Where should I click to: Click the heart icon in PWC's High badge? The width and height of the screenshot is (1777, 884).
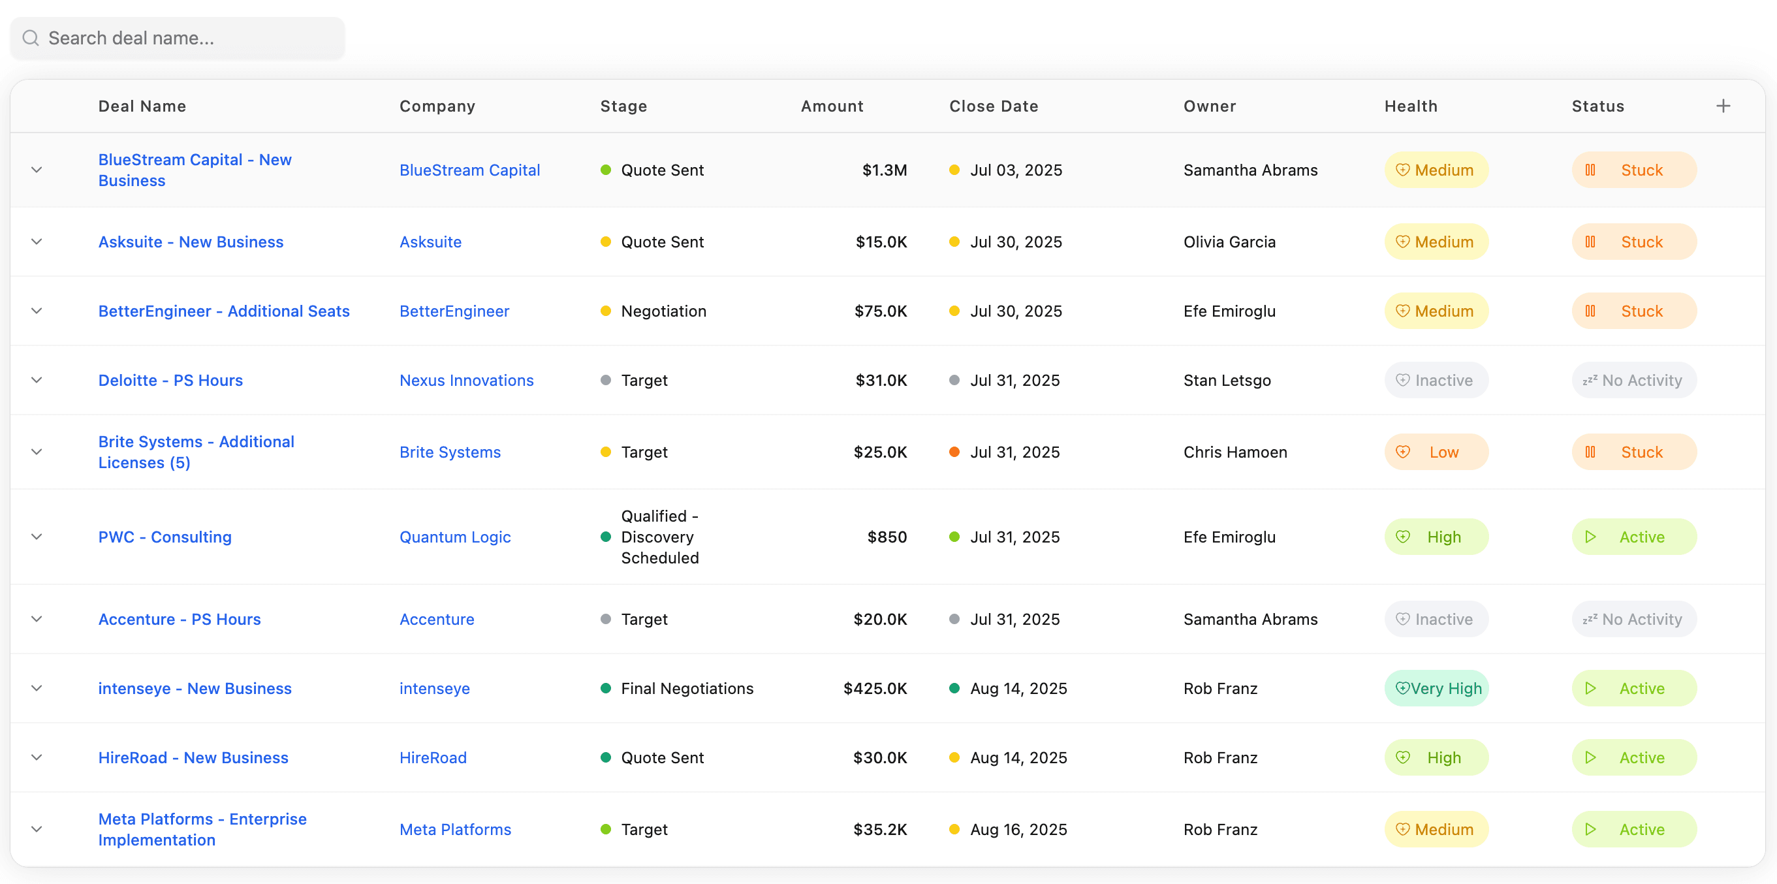1402,536
